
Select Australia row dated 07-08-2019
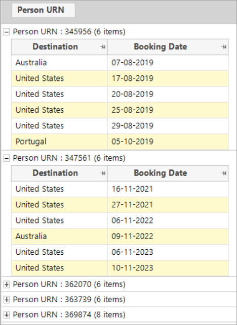(120, 63)
